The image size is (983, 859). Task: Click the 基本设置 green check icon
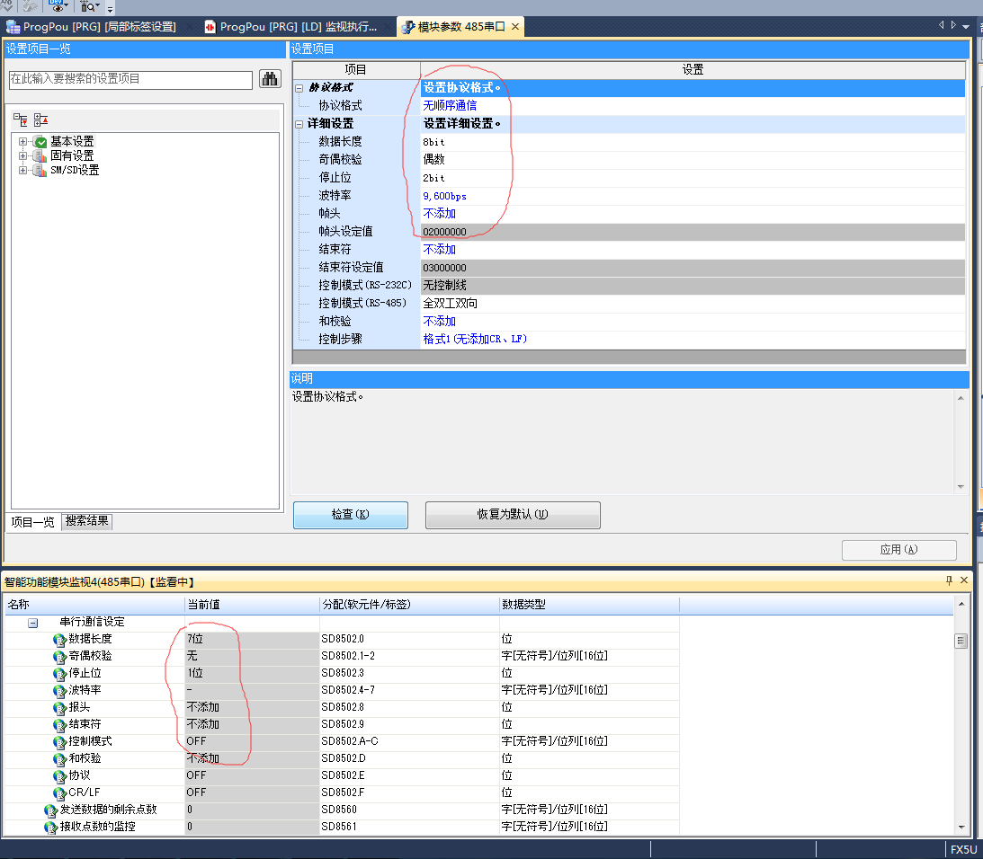(40, 142)
